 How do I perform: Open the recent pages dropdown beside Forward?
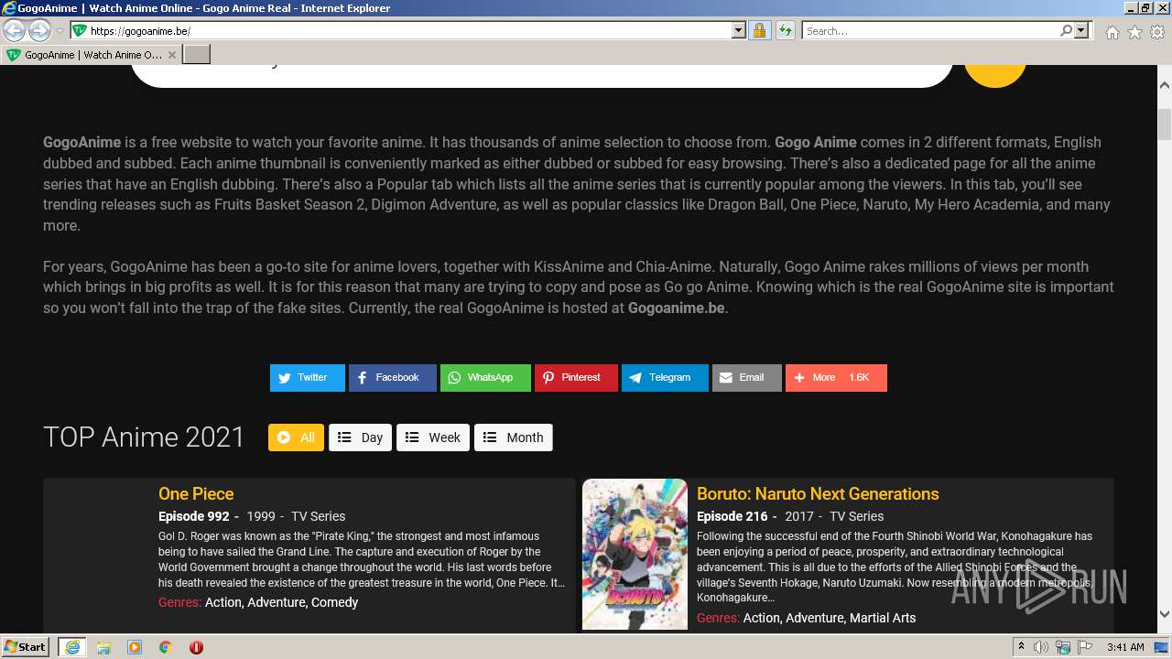pos(60,31)
